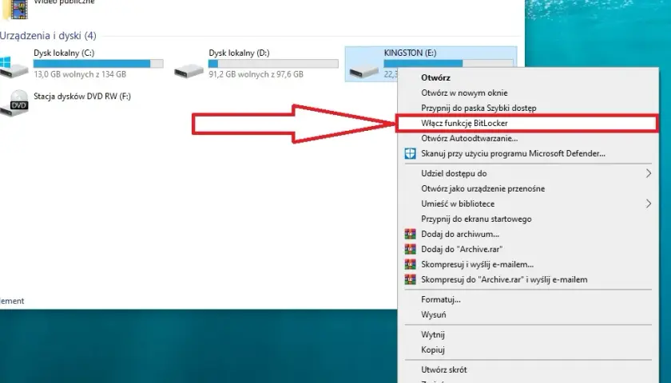671x383 pixels.
Task: Click WinRAR icon beside Dodaj do "Archive.rar"
Action: point(410,249)
